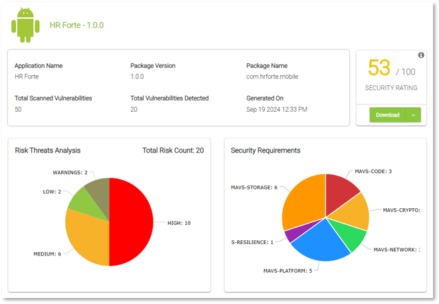Click the green Download button

(388, 115)
